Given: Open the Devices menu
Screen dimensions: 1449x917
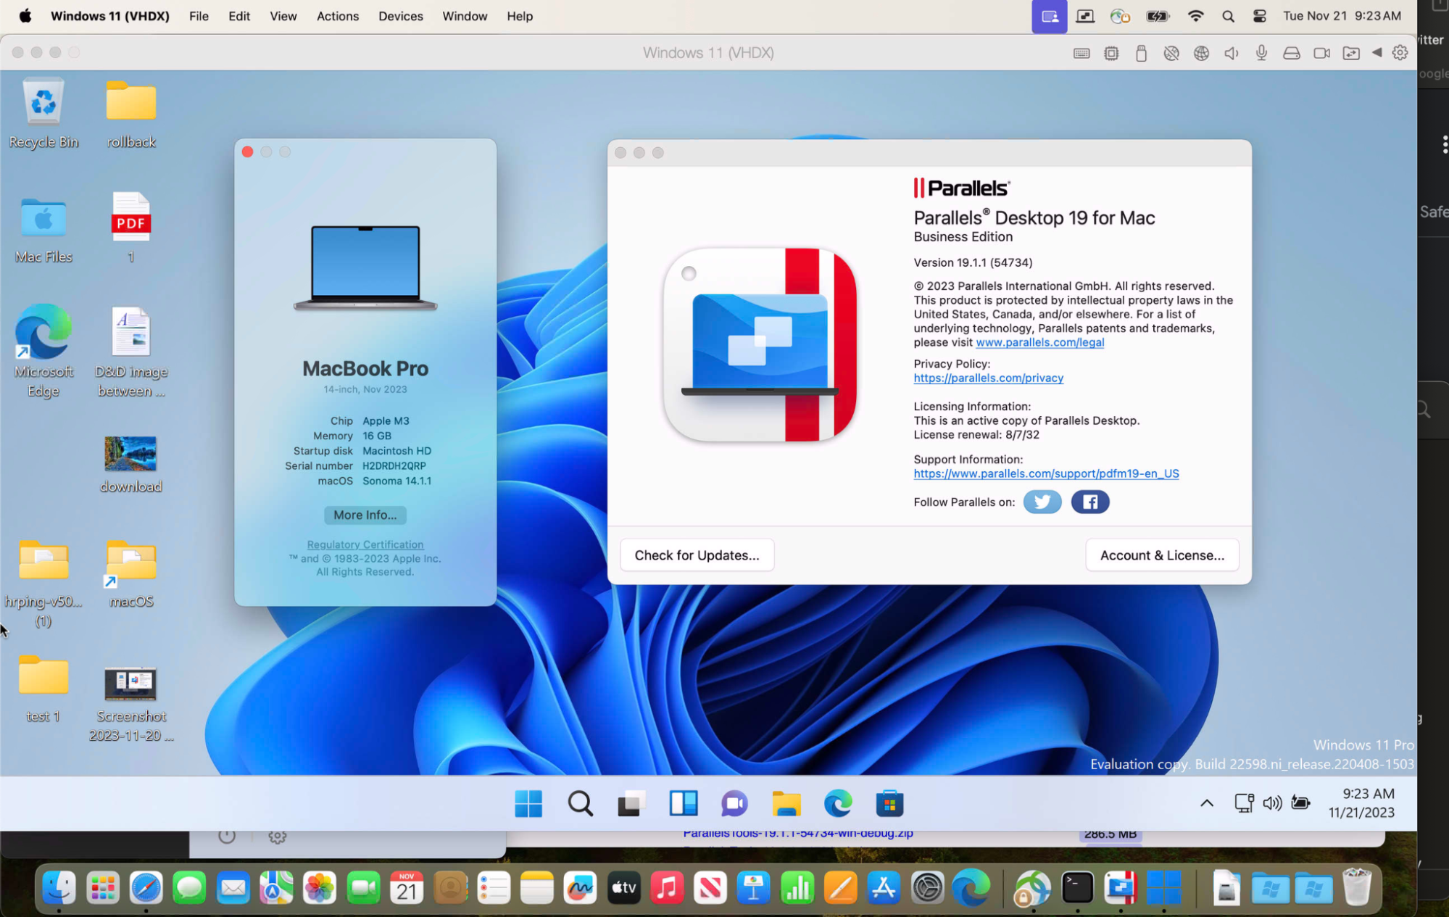Looking at the screenshot, I should [x=400, y=15].
